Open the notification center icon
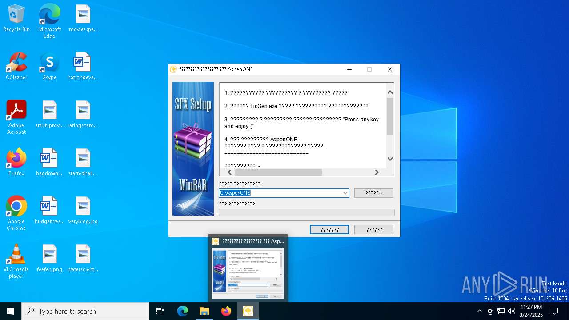The image size is (569, 320). pos(554,311)
